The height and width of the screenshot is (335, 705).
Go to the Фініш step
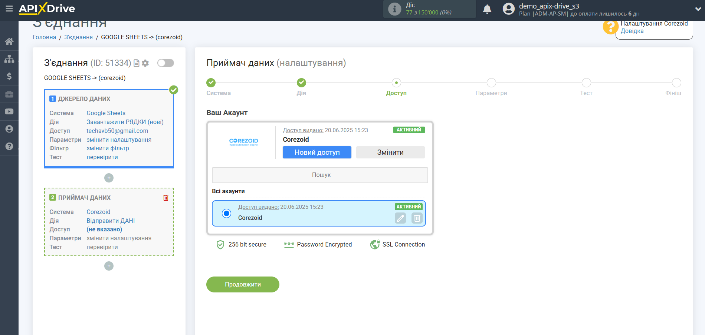676,83
